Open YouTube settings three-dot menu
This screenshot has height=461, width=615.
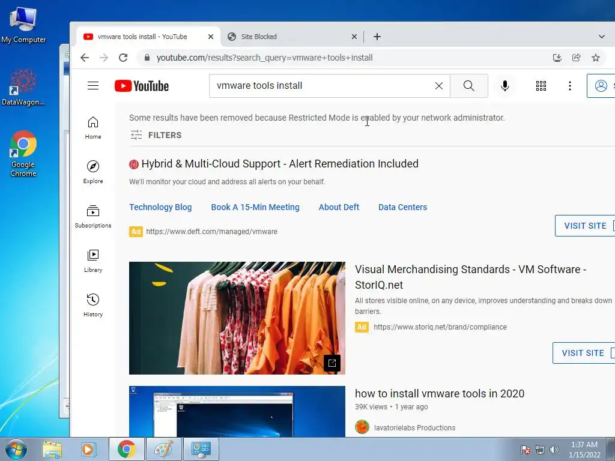(569, 86)
